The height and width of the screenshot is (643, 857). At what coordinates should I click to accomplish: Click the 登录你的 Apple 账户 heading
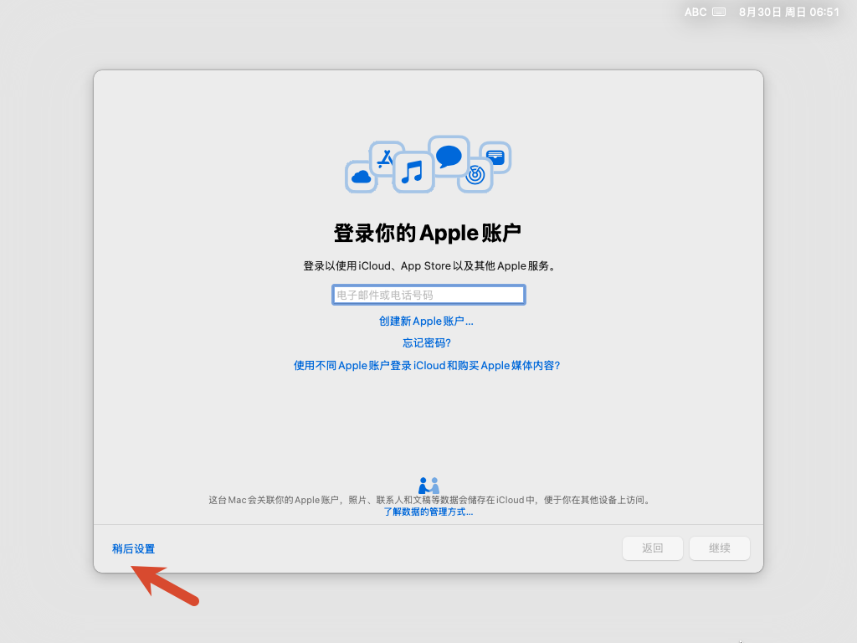(x=428, y=233)
